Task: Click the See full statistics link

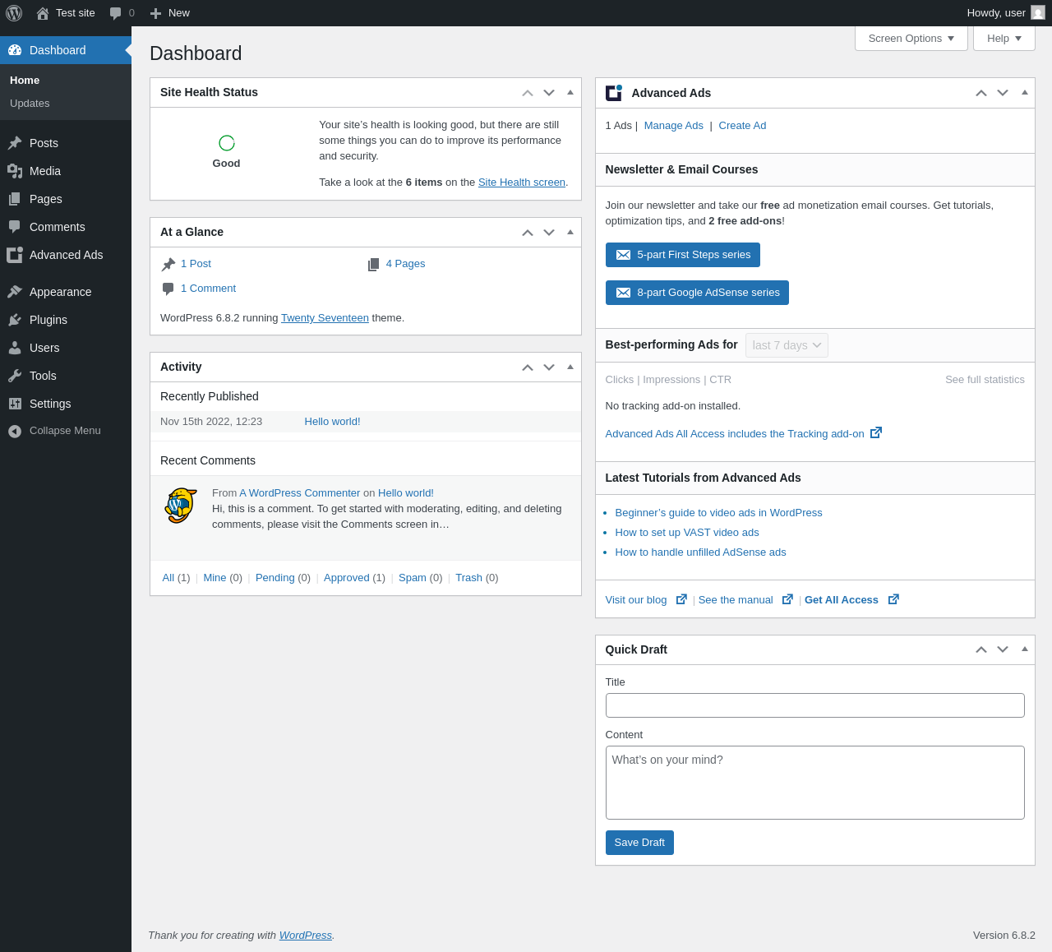Action: coord(985,380)
